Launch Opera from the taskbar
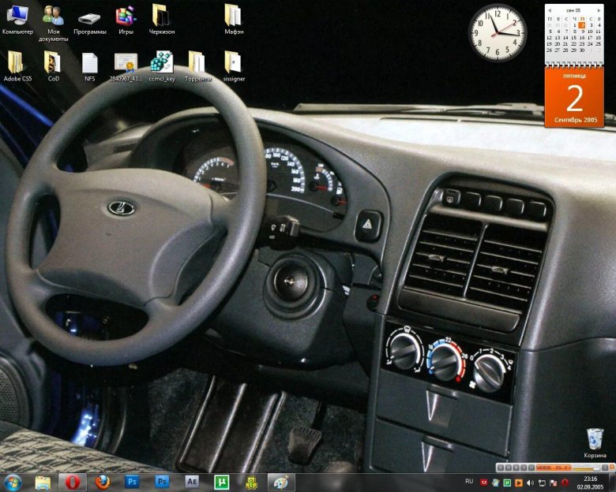This screenshot has height=492, width=616. coord(72,481)
